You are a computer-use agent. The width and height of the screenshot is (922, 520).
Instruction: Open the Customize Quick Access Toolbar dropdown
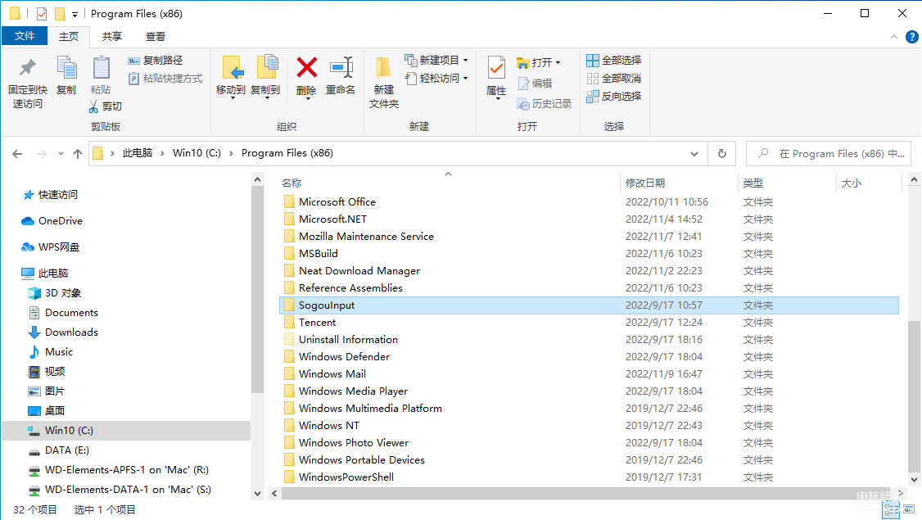click(75, 14)
